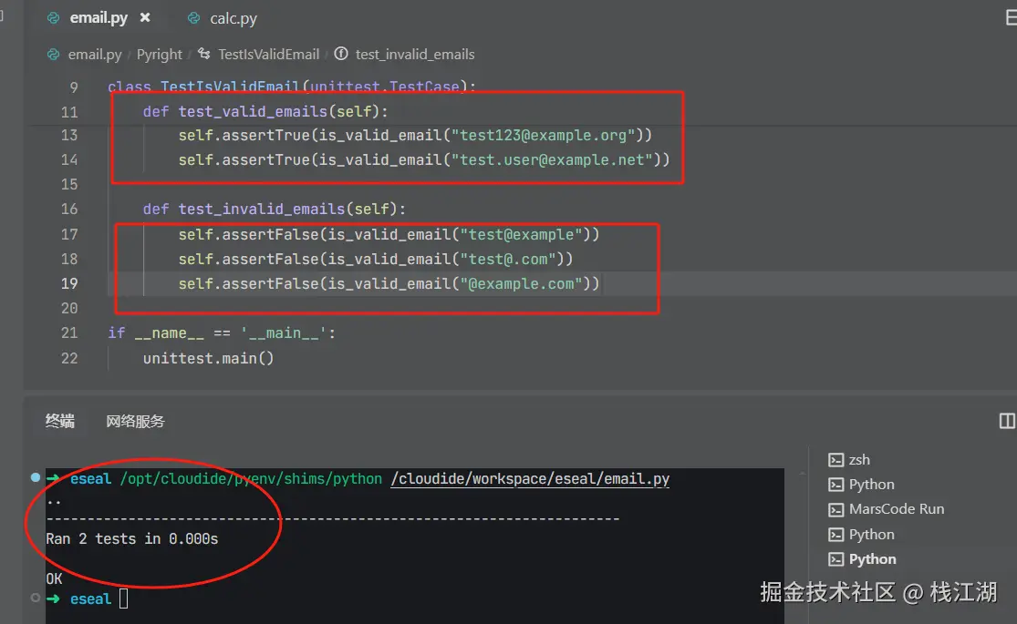Click the if __name__ == '__main__' line
This screenshot has width=1017, height=624.
(222, 333)
